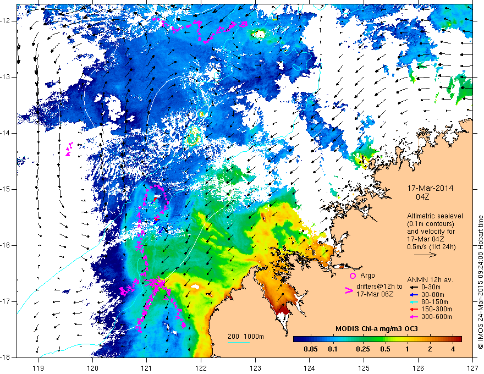Click the green part of the colorbar near 0.5
484x374 pixels.
383,339
